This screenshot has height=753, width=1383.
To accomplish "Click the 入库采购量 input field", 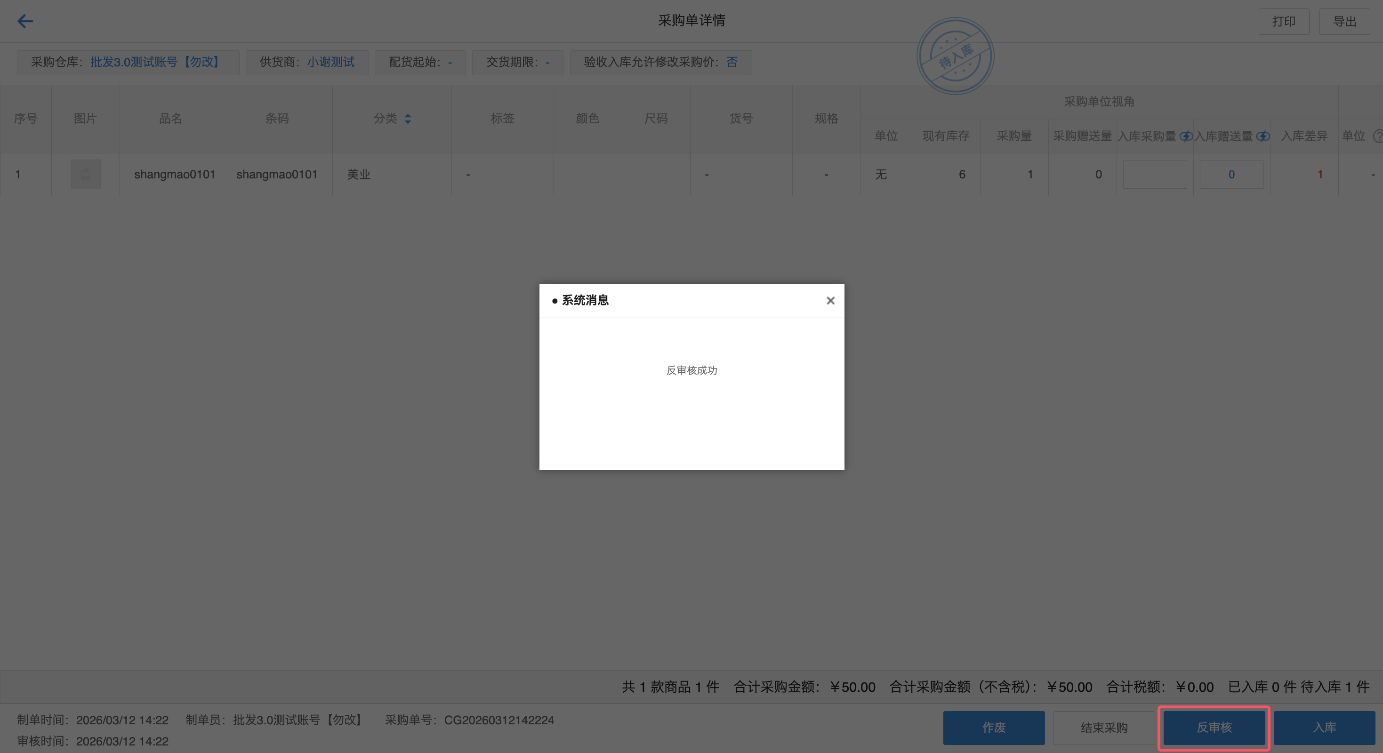I will click(x=1155, y=175).
